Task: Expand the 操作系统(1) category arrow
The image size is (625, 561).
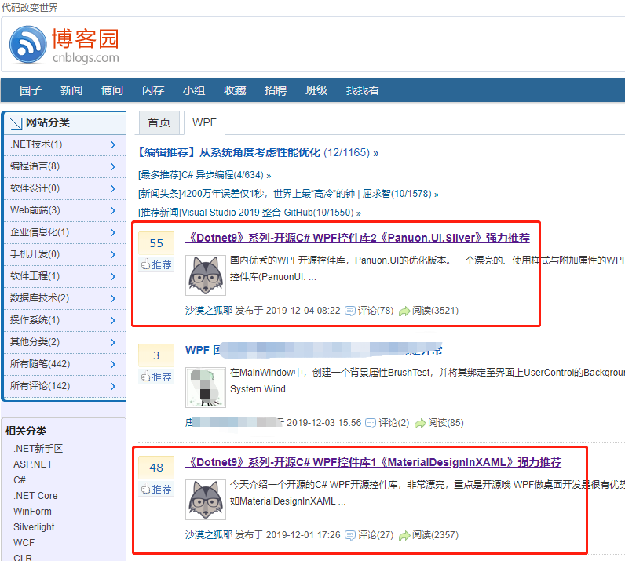Action: coord(113,320)
